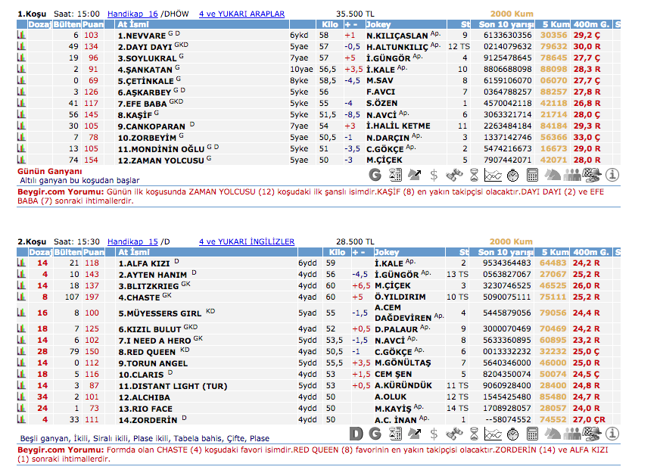Click the G icon under race 1
This screenshot has height=473, width=660.
point(375,176)
